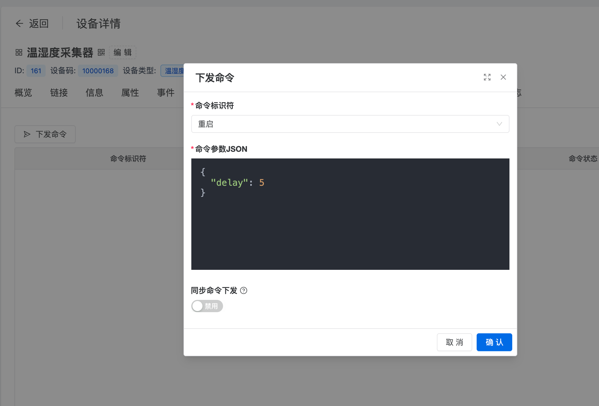599x406 pixels.
Task: Click the grid icon before 温湿度采集器
Action: point(19,52)
